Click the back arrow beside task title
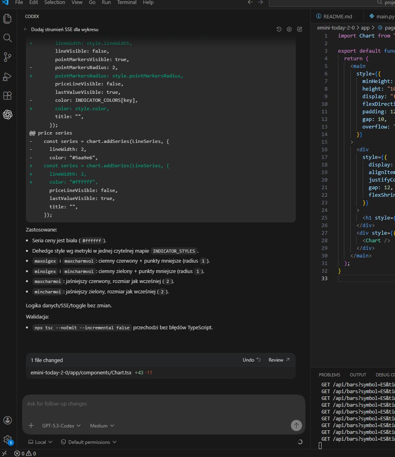Screen dimensions: 395x457 (x=26, y=29)
